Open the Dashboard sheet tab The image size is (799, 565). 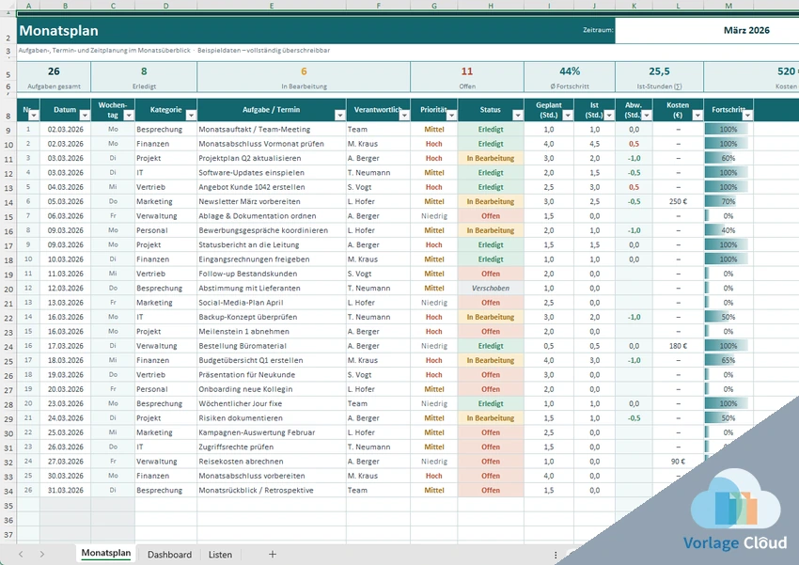170,555
